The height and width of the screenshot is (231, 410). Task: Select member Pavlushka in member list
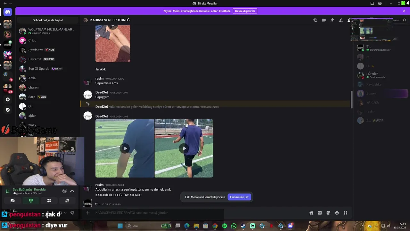click(382, 84)
